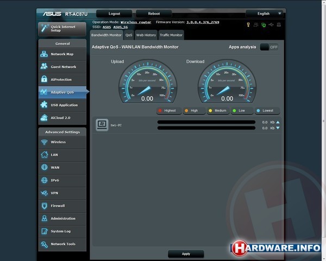
Task: Click the Network Map icon
Action: [44, 54]
